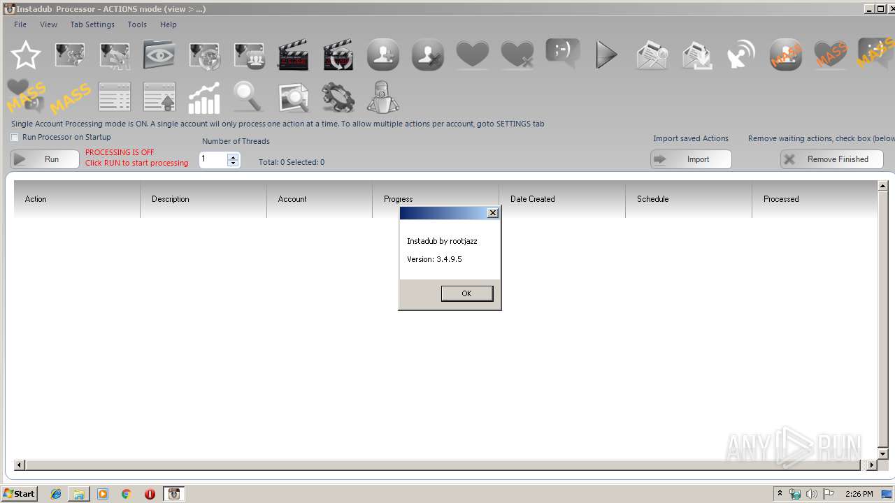Select the unfollow user icon
Image resolution: width=895 pixels, height=503 pixels.
point(428,54)
